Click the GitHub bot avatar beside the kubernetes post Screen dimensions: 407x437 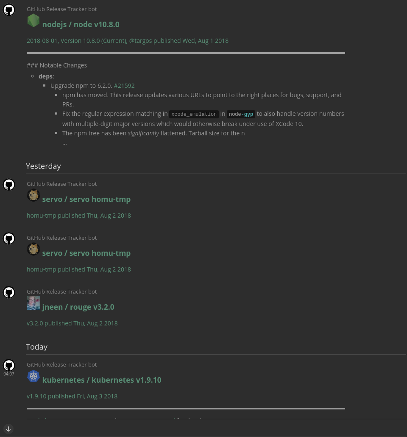(x=9, y=365)
